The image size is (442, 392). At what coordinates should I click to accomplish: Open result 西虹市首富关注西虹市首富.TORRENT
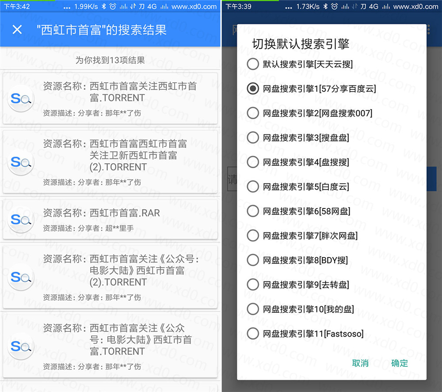coord(110,99)
